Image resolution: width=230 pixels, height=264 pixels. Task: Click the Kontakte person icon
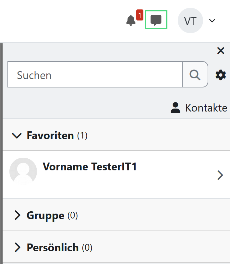click(x=176, y=108)
